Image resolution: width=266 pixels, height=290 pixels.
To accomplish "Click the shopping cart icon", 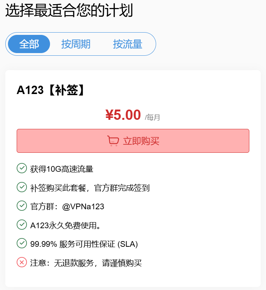I will pos(113,141).
